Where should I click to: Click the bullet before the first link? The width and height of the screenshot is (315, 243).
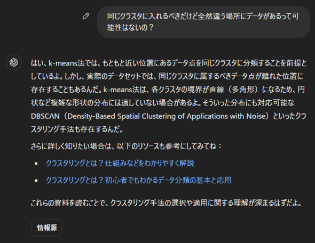pos(36,164)
